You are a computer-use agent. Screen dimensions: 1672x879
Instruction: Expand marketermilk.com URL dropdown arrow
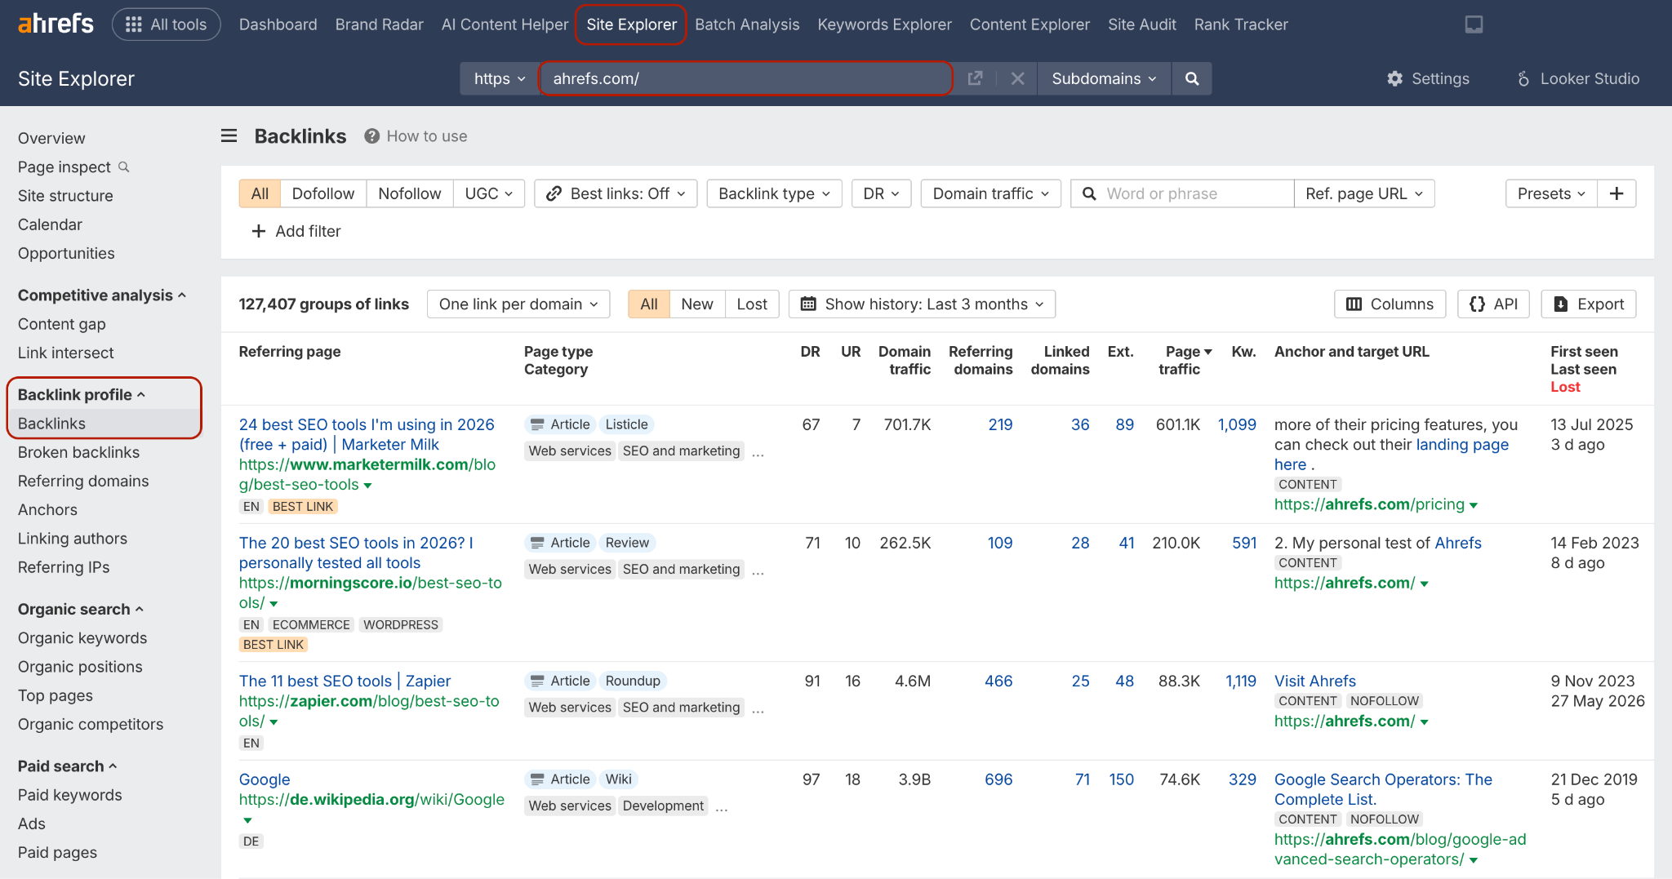(x=367, y=486)
